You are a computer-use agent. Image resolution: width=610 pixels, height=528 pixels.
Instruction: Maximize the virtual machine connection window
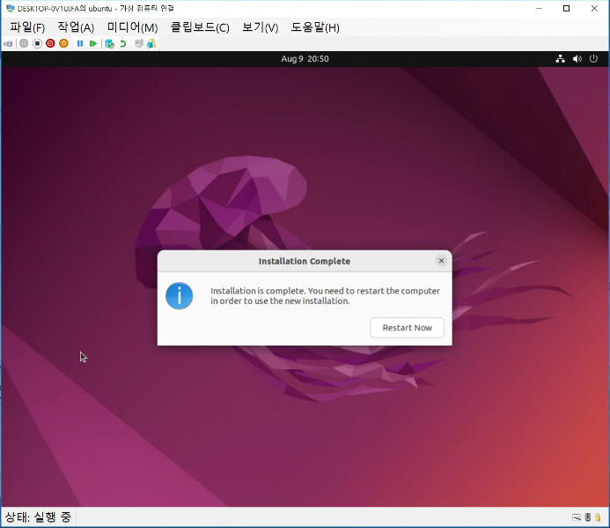coord(567,9)
